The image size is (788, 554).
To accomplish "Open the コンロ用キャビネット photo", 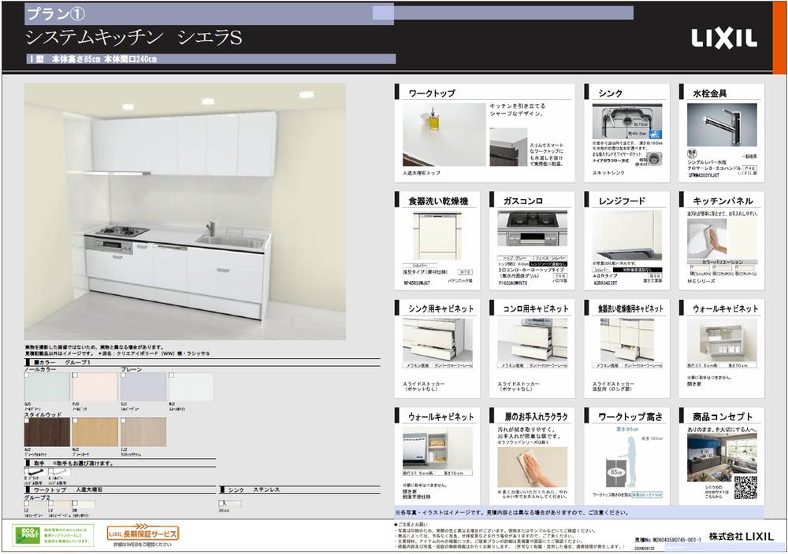I will (532, 340).
